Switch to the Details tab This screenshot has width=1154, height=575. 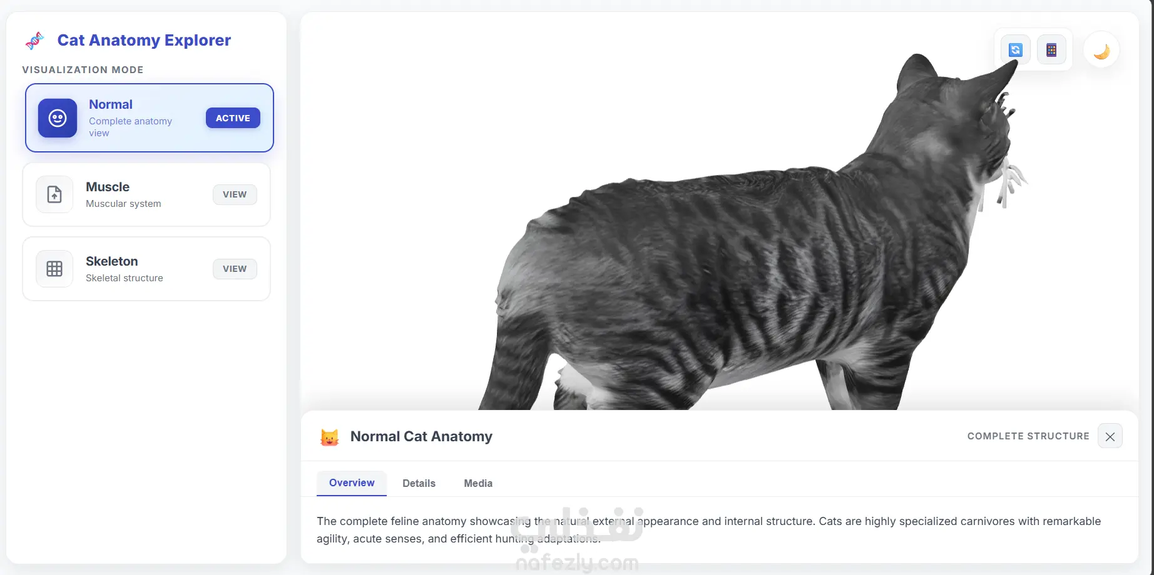click(419, 483)
